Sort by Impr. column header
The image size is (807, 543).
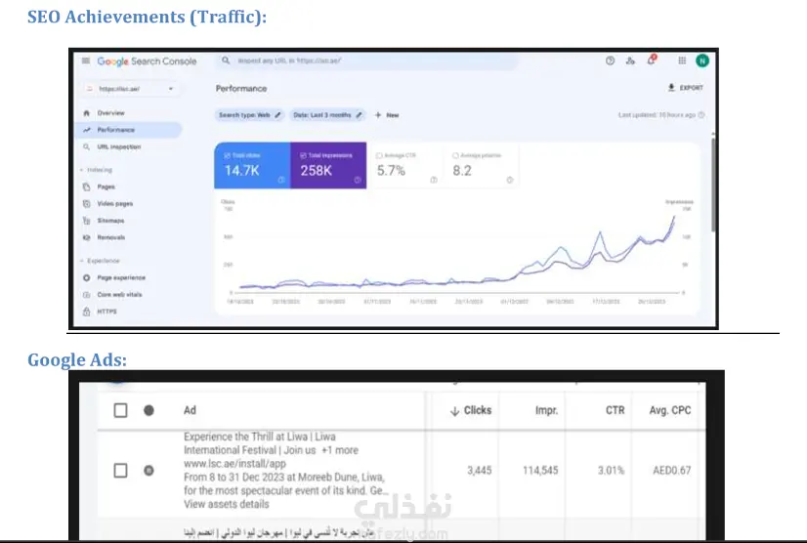(546, 410)
